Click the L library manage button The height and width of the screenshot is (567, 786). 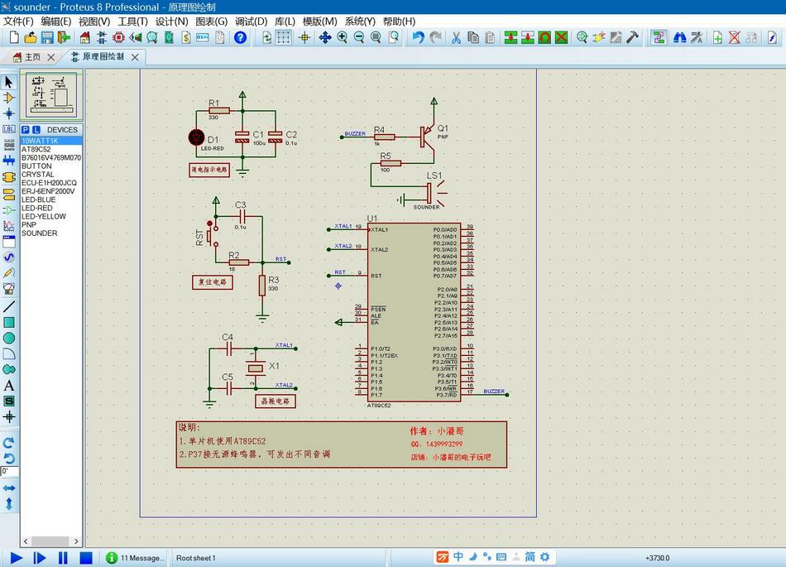[x=36, y=129]
